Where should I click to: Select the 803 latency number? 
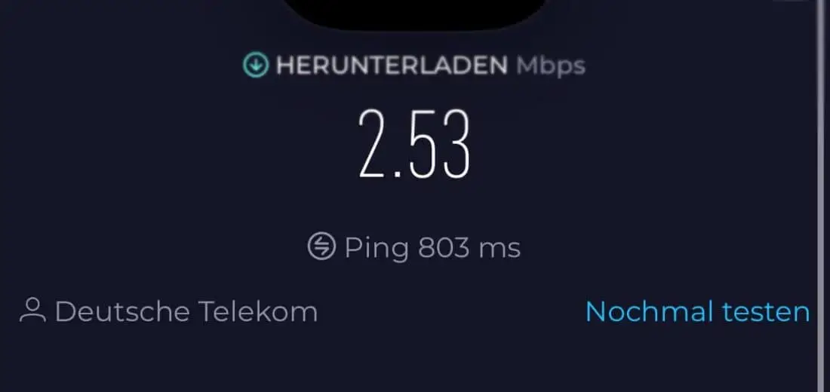pyautogui.click(x=444, y=247)
